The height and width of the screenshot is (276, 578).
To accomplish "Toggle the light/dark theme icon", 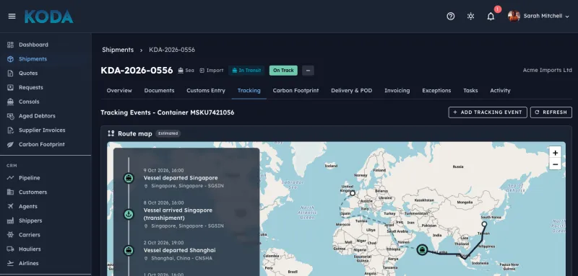I will [470, 16].
